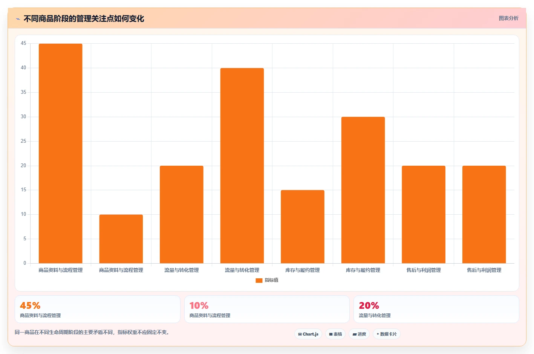Click the title 不同商品阶段的管理关注点如何变化
The width and height of the screenshot is (534, 354).
pyautogui.click(x=84, y=19)
